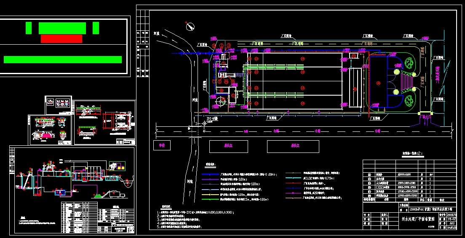The width and height of the screenshot is (465, 238).
Task: Click the ZK1 borehole label
Action: click(212, 118)
